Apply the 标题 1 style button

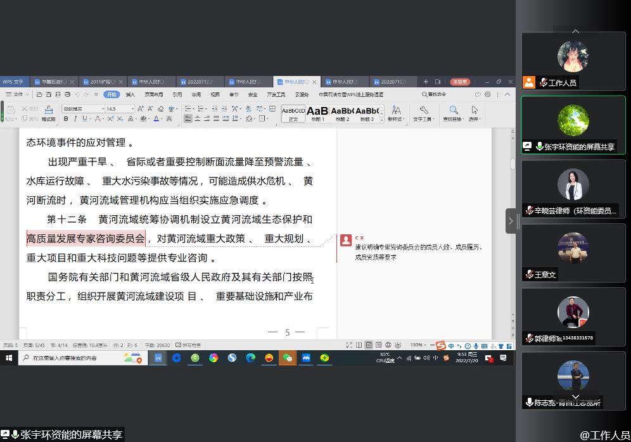(316, 112)
